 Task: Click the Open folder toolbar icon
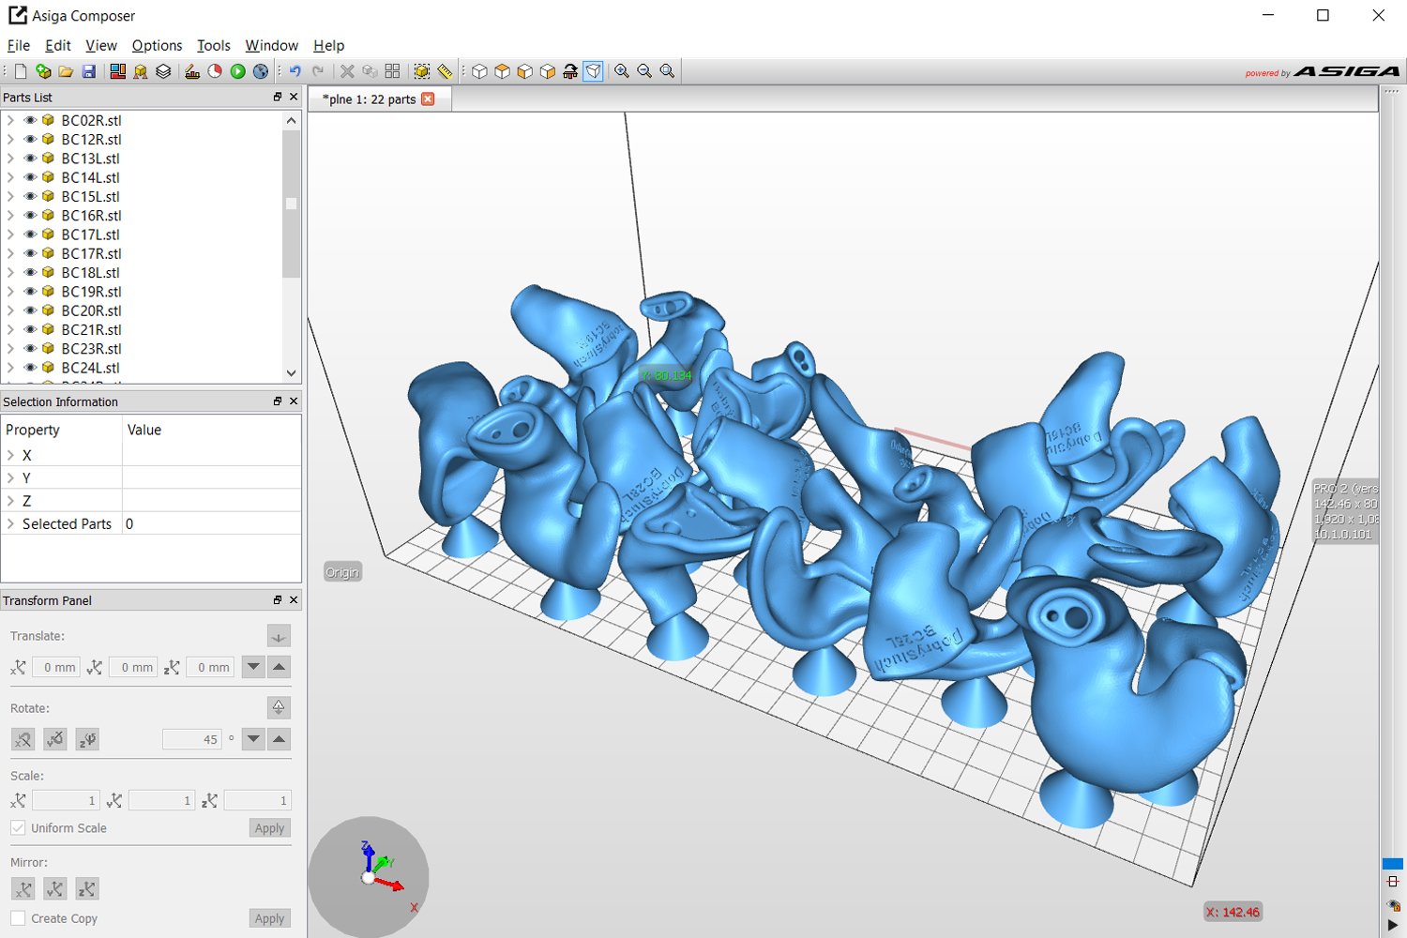(66, 71)
